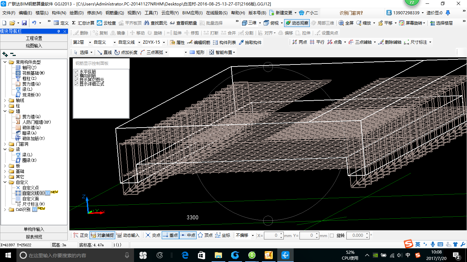Activate 平移 pan tool

(x=385, y=23)
